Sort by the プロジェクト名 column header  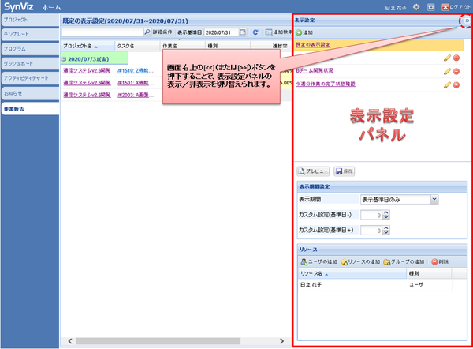(x=88, y=47)
